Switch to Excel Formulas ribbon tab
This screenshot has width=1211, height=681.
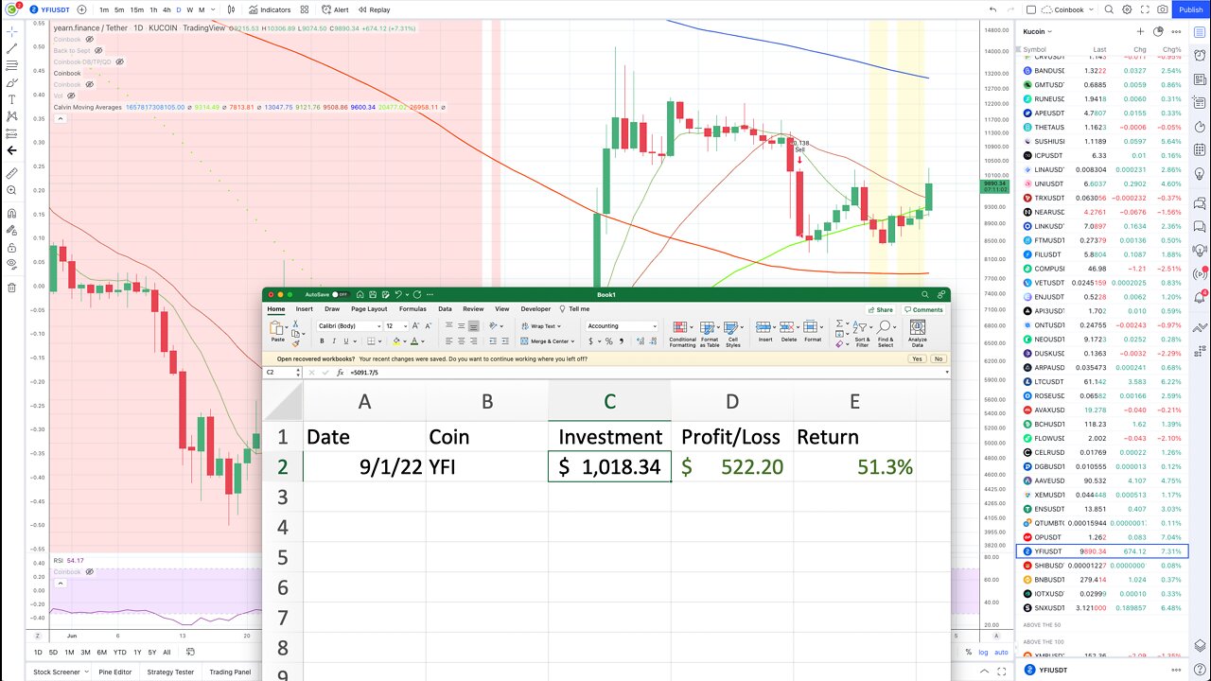pyautogui.click(x=412, y=308)
